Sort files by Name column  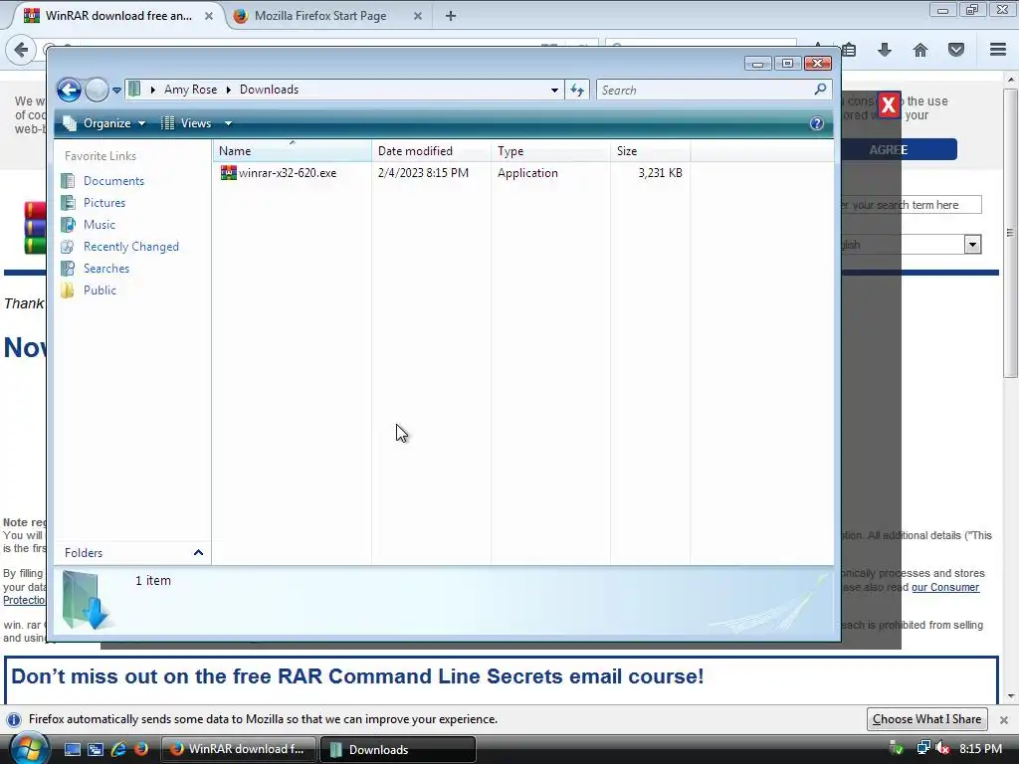[x=293, y=151]
